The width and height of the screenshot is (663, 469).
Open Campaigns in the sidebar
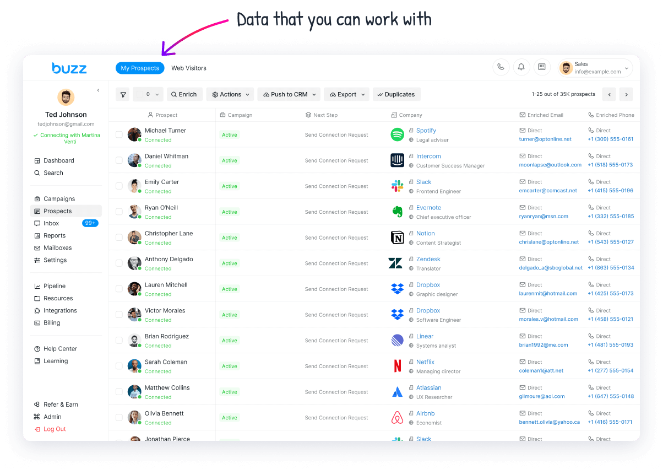59,199
